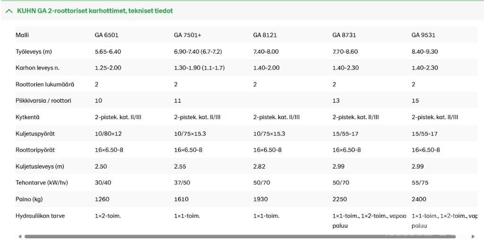Click the Tehontarve (kW/hv) row label
The image size is (484, 243).
coord(42,183)
